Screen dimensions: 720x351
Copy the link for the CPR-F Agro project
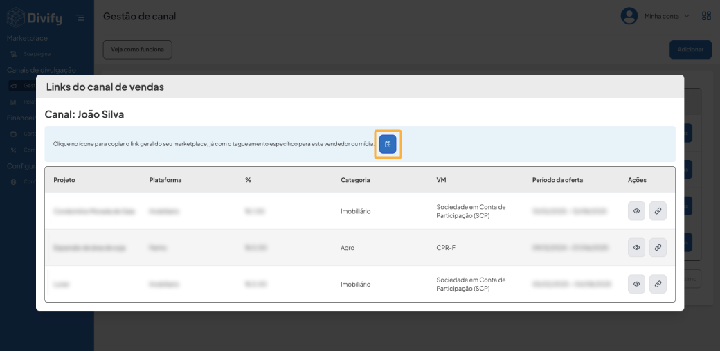click(x=658, y=248)
